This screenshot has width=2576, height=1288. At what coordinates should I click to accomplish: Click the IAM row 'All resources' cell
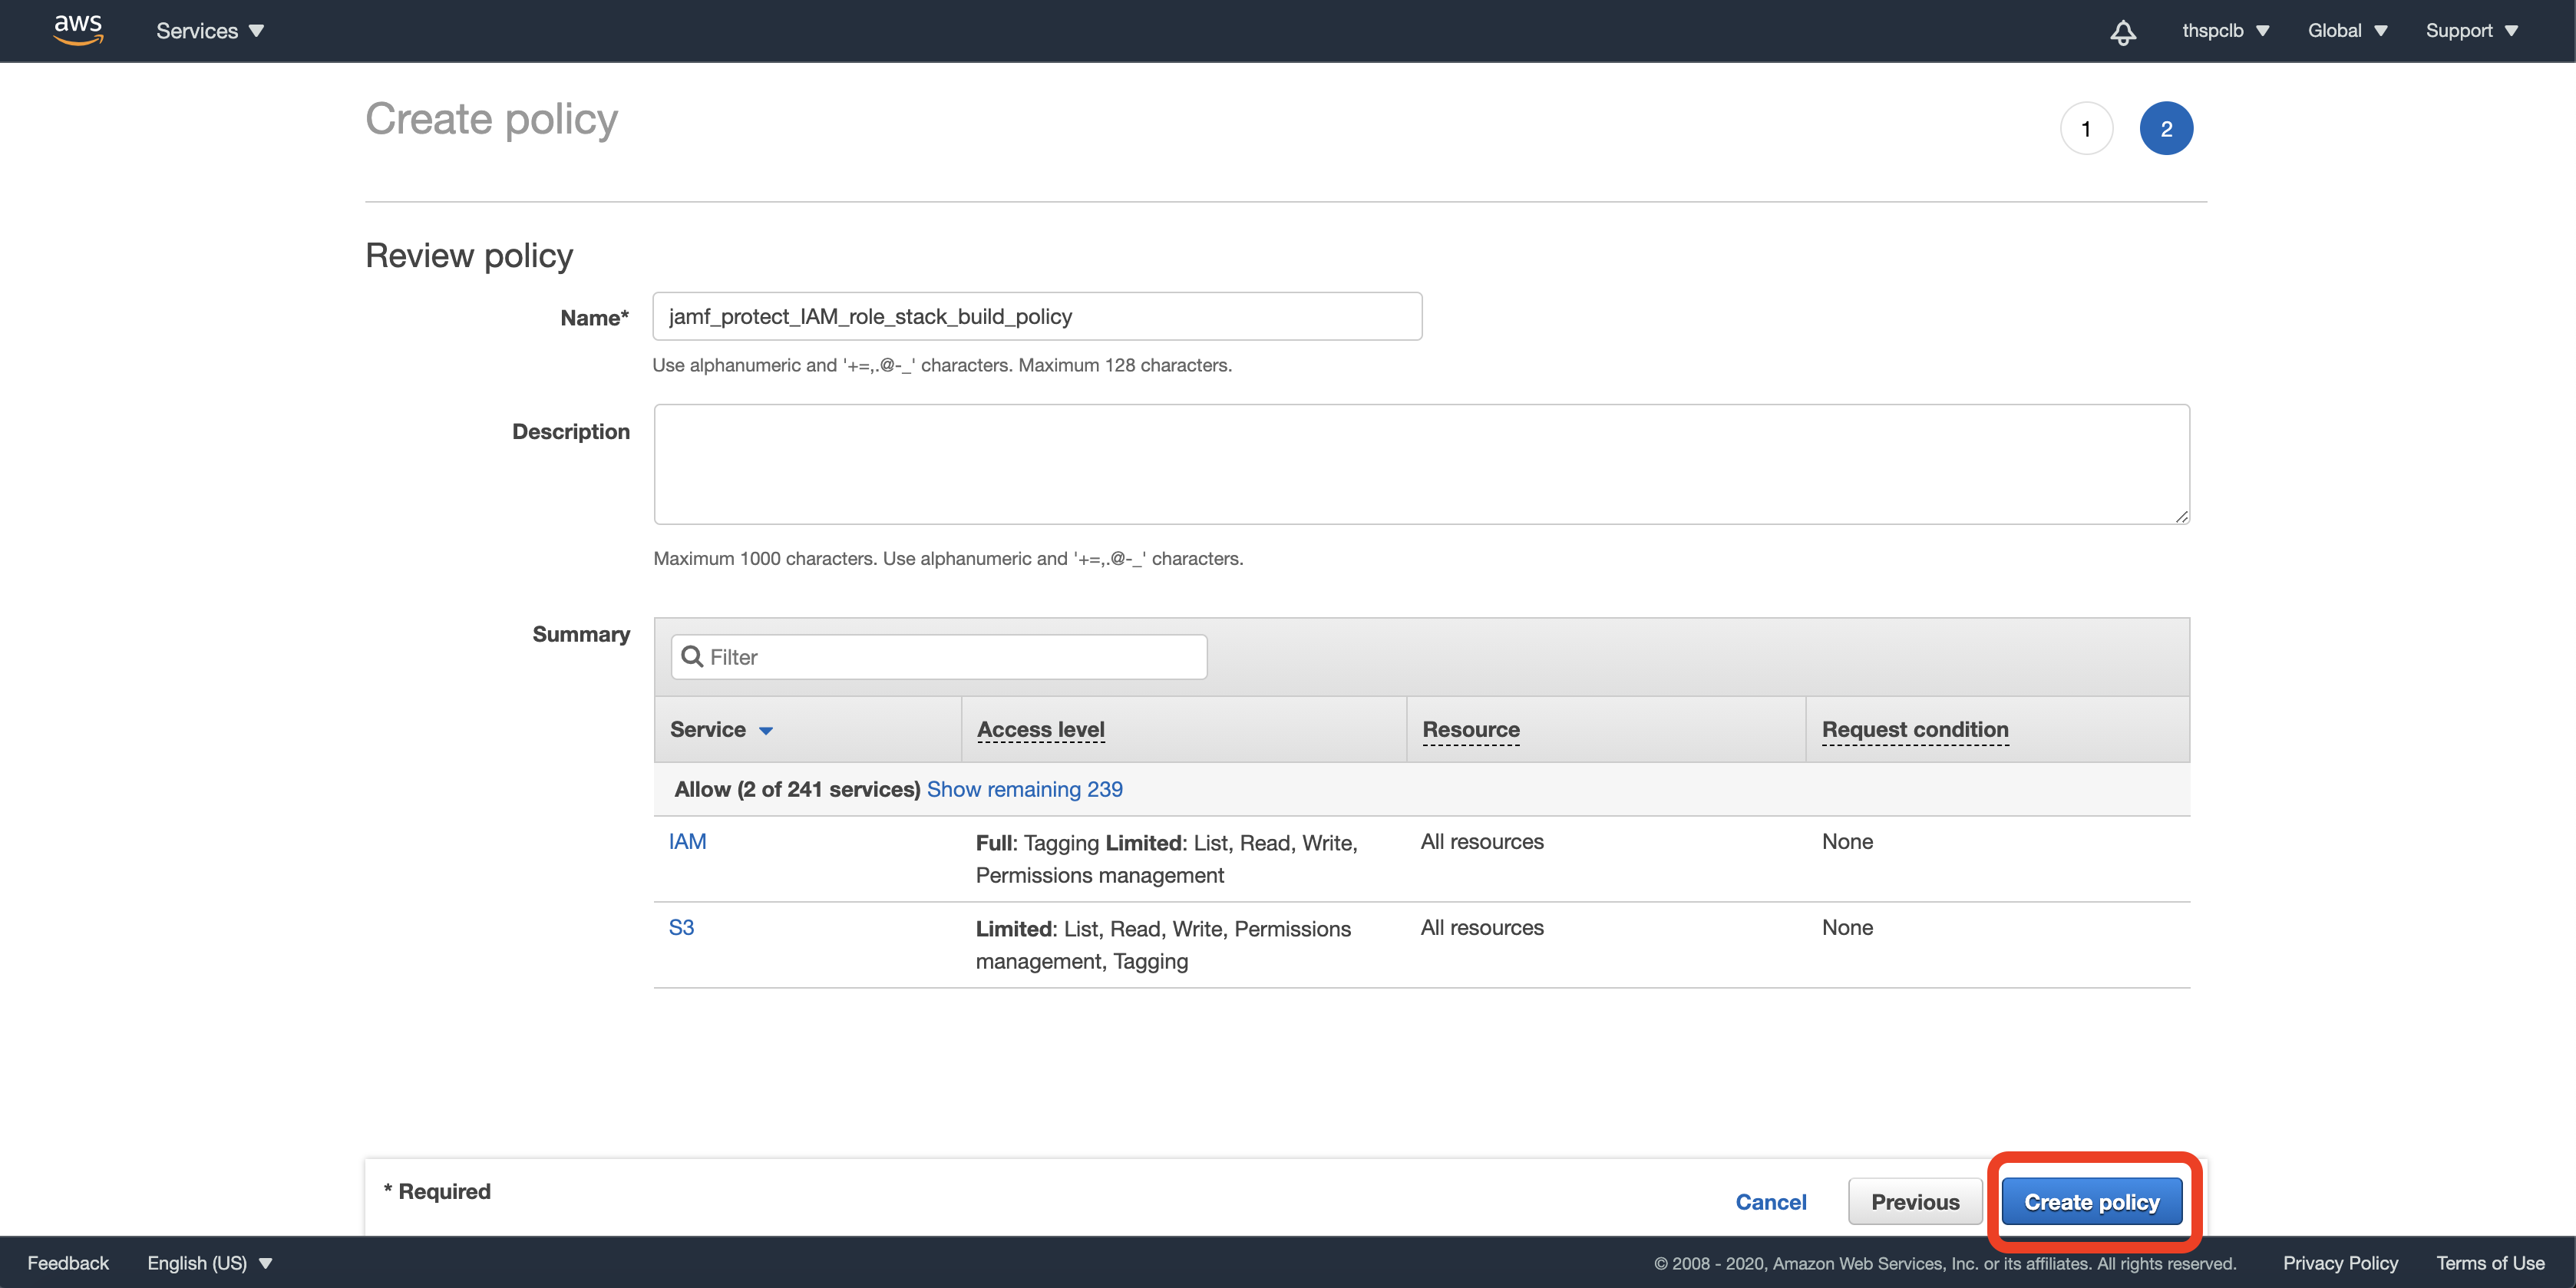[1482, 841]
